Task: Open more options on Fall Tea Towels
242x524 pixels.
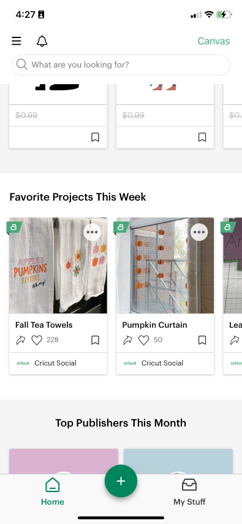Action: coord(92,233)
